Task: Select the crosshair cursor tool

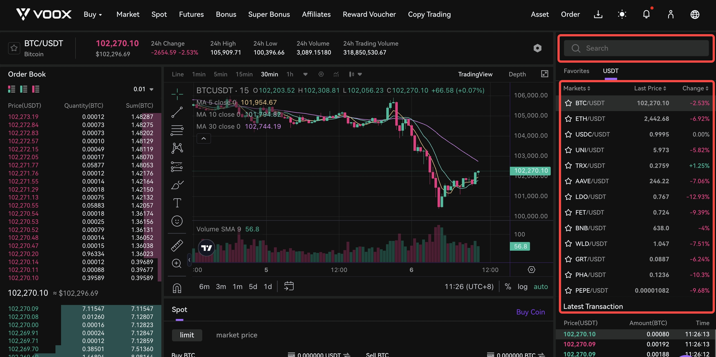Action: pyautogui.click(x=177, y=94)
